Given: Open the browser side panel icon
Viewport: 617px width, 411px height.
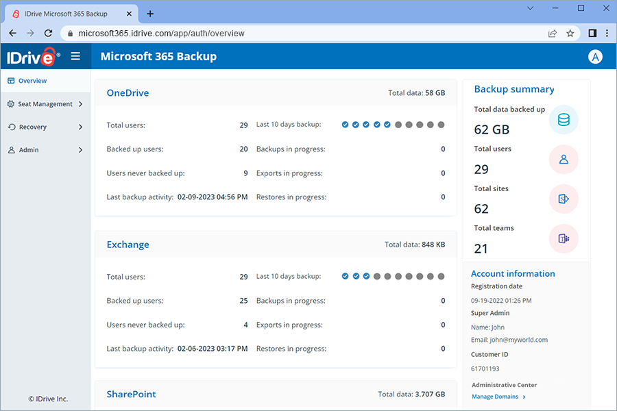Looking at the screenshot, I should [592, 34].
